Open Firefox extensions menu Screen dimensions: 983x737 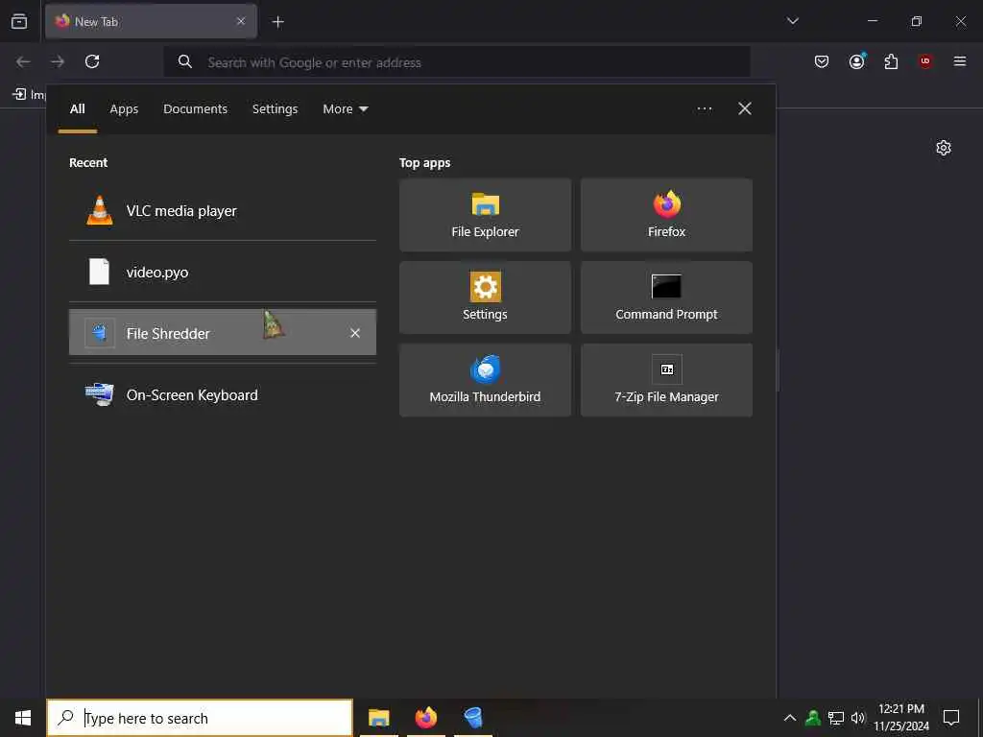pyautogui.click(x=891, y=61)
